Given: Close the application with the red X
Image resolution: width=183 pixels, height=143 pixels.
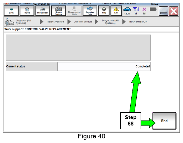Looking at the screenshot, I should click(174, 11).
